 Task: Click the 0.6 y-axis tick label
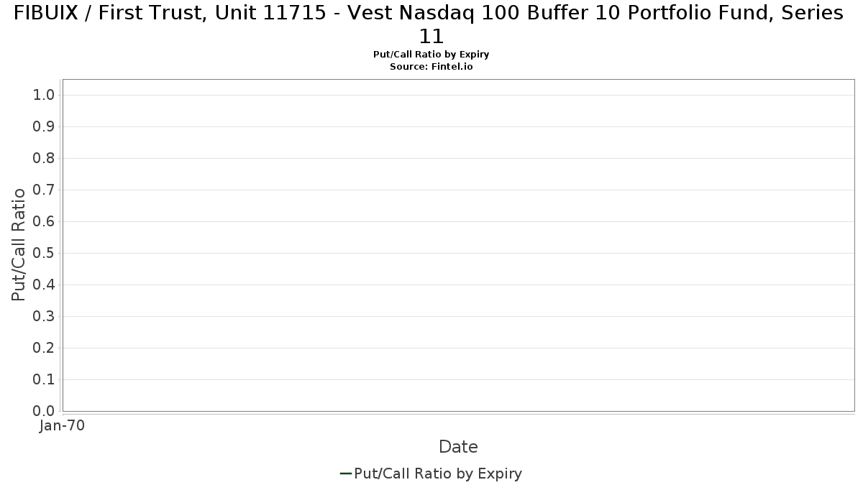coord(44,222)
